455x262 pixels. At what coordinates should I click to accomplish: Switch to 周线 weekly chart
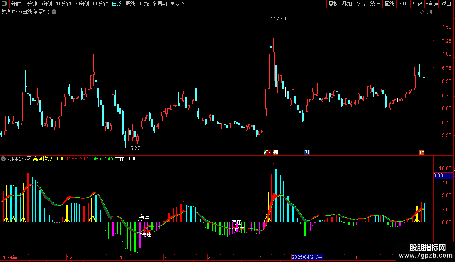pos(130,4)
